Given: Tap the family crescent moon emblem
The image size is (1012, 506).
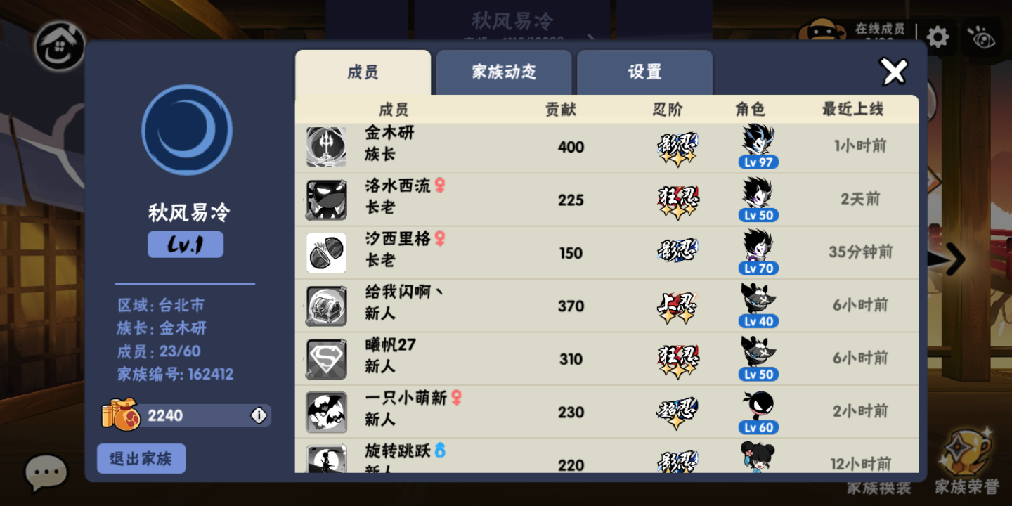Looking at the screenshot, I should pos(187,130).
